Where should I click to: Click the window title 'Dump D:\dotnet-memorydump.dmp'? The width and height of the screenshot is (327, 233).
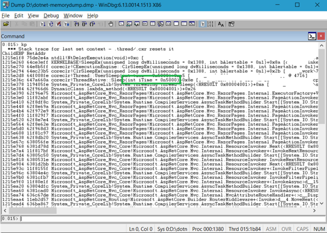[x=52, y=5]
